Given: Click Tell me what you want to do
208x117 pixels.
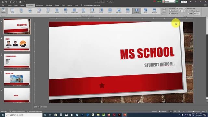Looking at the screenshot, I should [90, 5].
